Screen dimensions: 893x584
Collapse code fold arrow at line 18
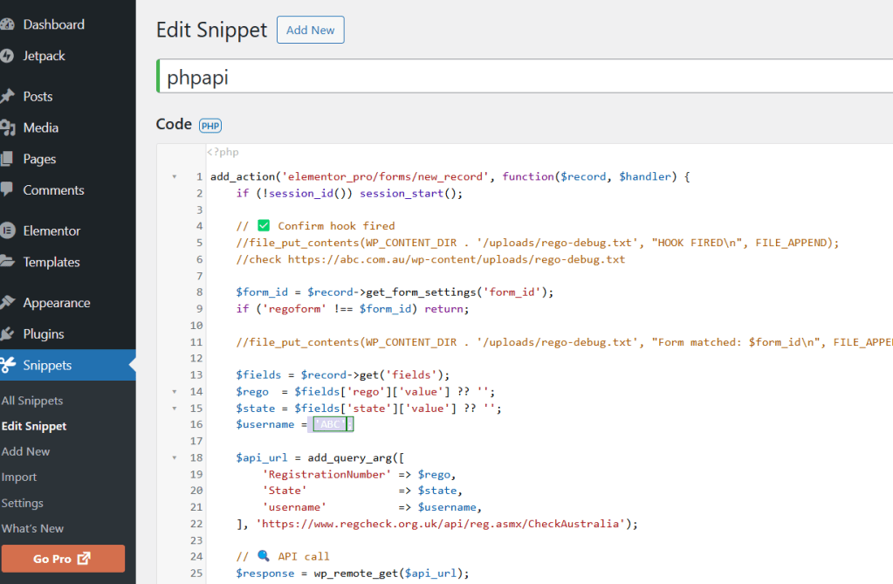coord(175,457)
